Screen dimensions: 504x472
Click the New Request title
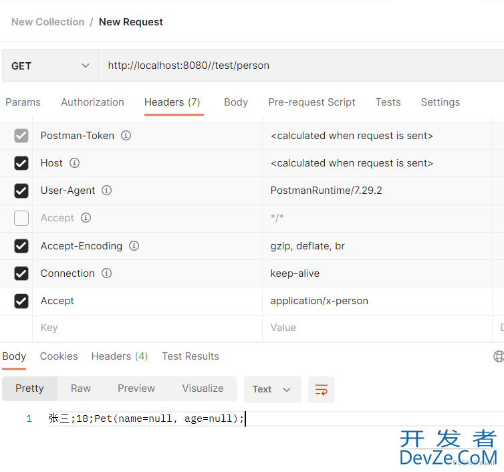point(131,22)
